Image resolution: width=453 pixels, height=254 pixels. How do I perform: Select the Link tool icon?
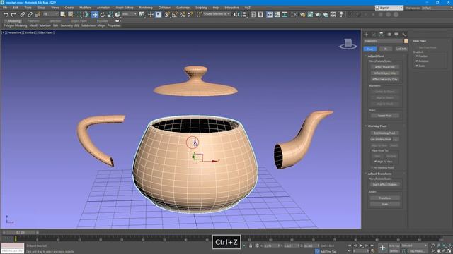[22, 14]
